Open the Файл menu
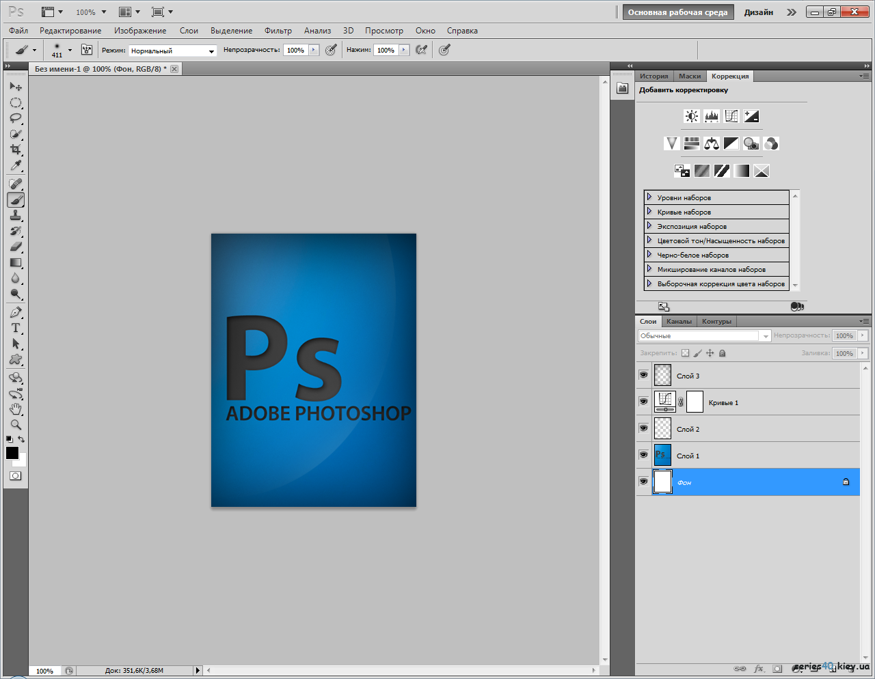This screenshot has width=875, height=679. [x=18, y=31]
